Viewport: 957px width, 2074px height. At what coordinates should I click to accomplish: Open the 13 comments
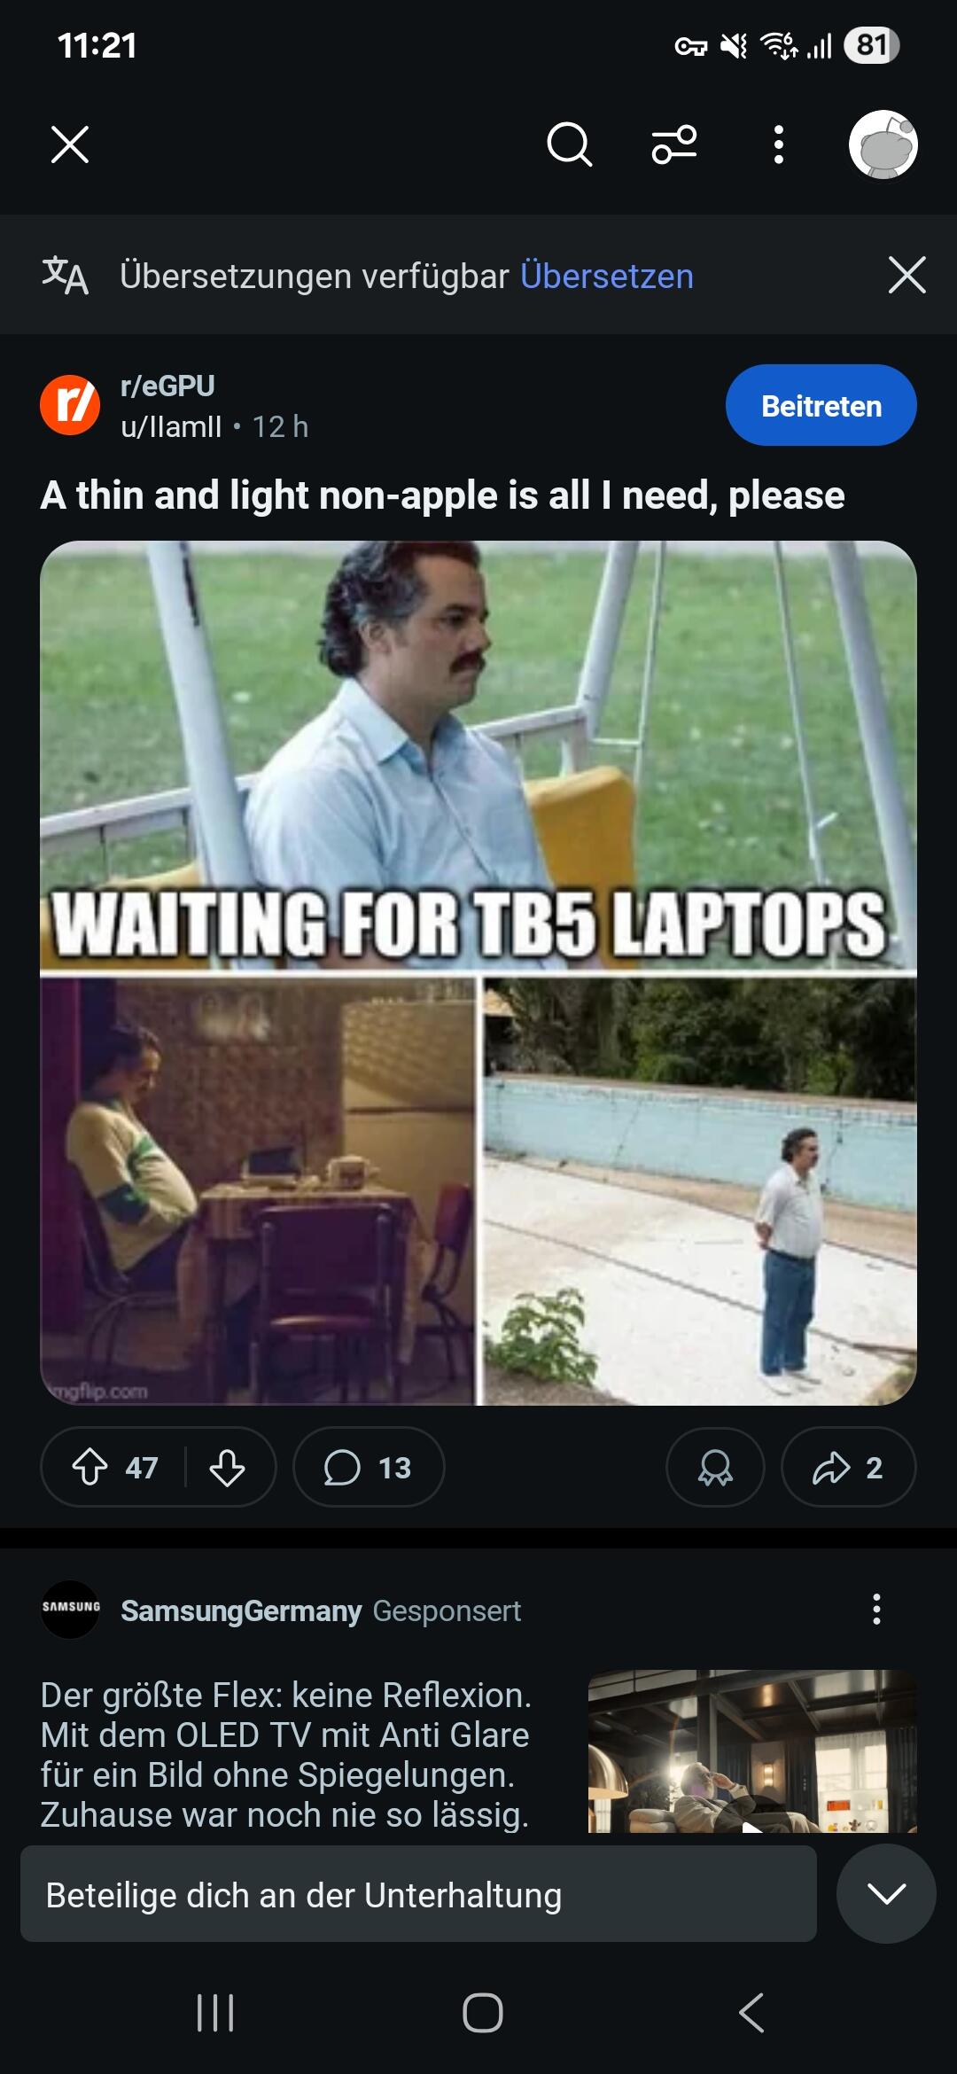369,1467
